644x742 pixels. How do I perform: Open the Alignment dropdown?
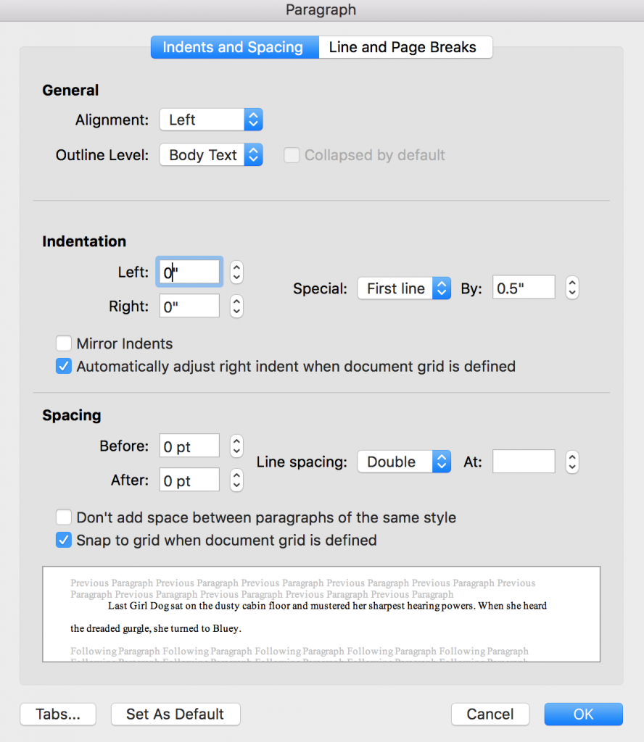(210, 119)
